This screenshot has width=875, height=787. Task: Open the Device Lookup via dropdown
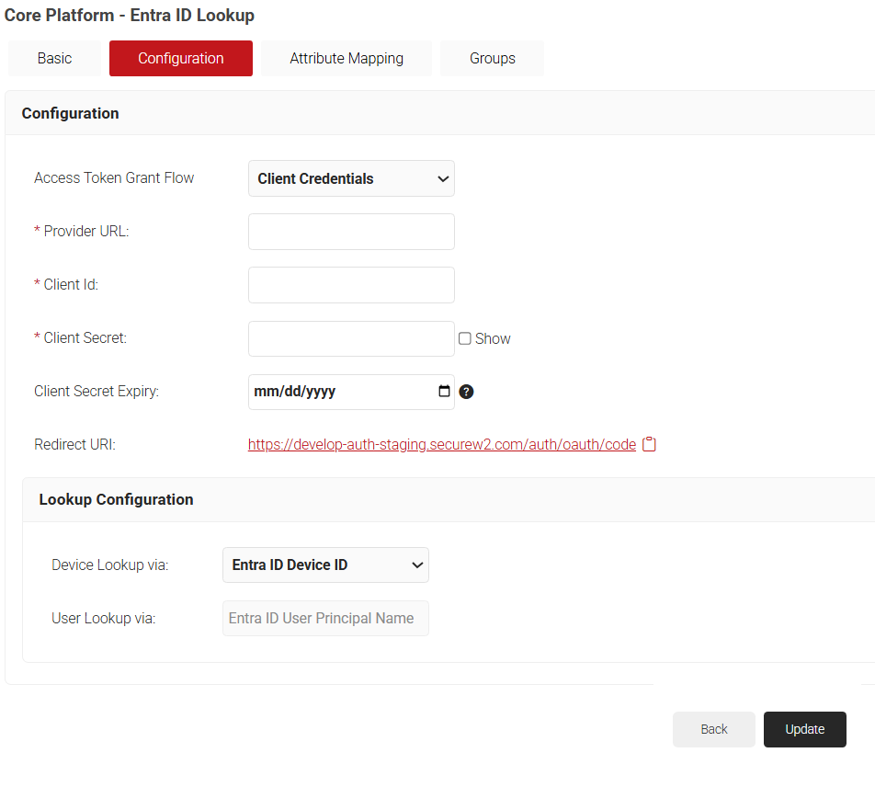[325, 565]
